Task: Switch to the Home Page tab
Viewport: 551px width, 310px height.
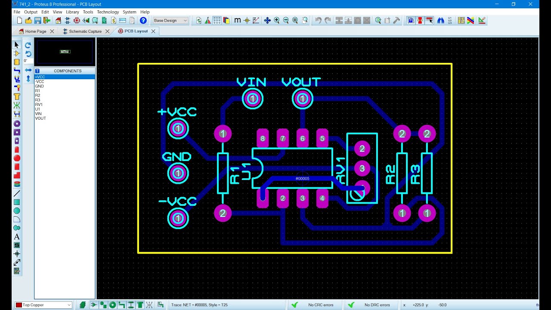Action: tap(36, 31)
